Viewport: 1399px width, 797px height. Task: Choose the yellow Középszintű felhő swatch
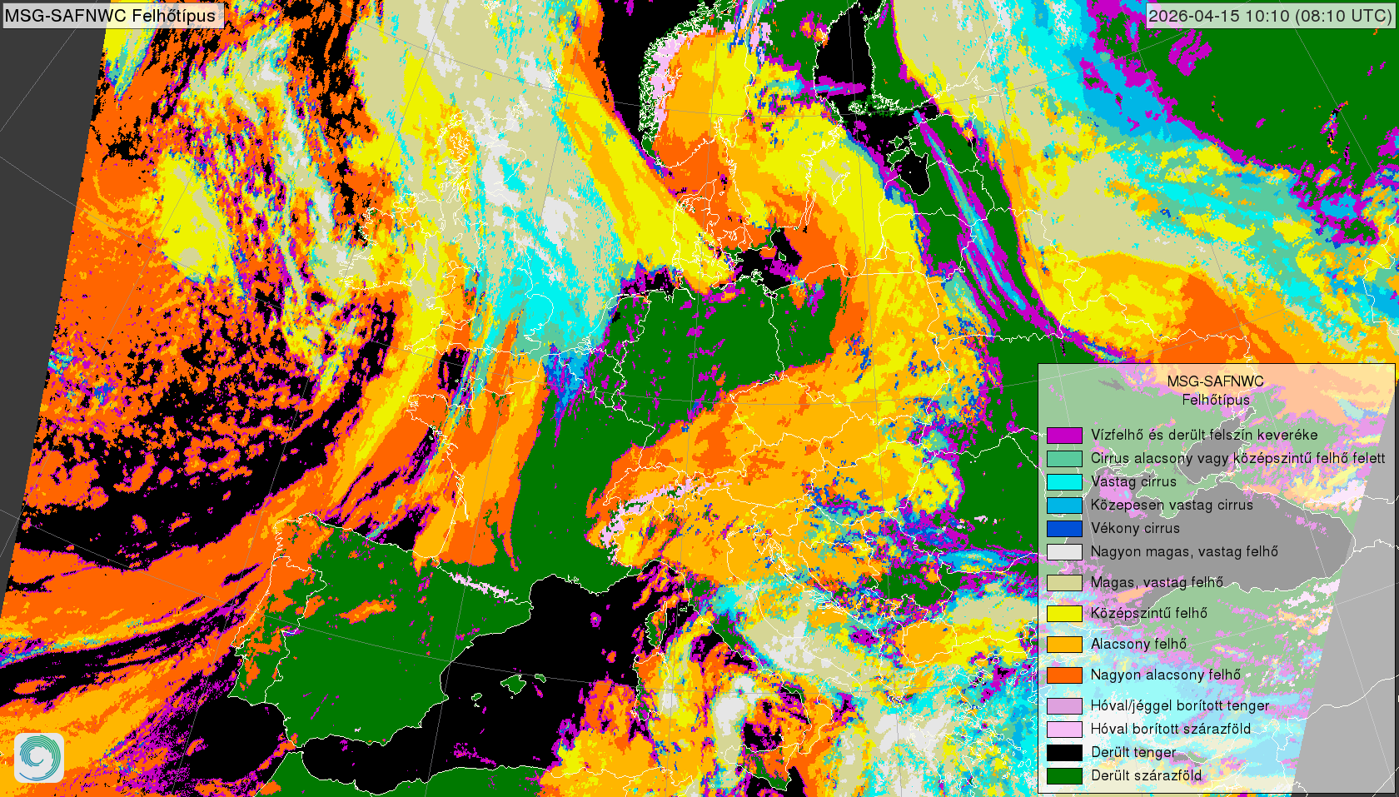pos(1064,613)
